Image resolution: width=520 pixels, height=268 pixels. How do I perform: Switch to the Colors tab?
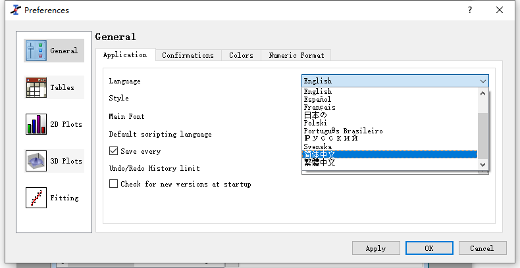[x=241, y=56]
